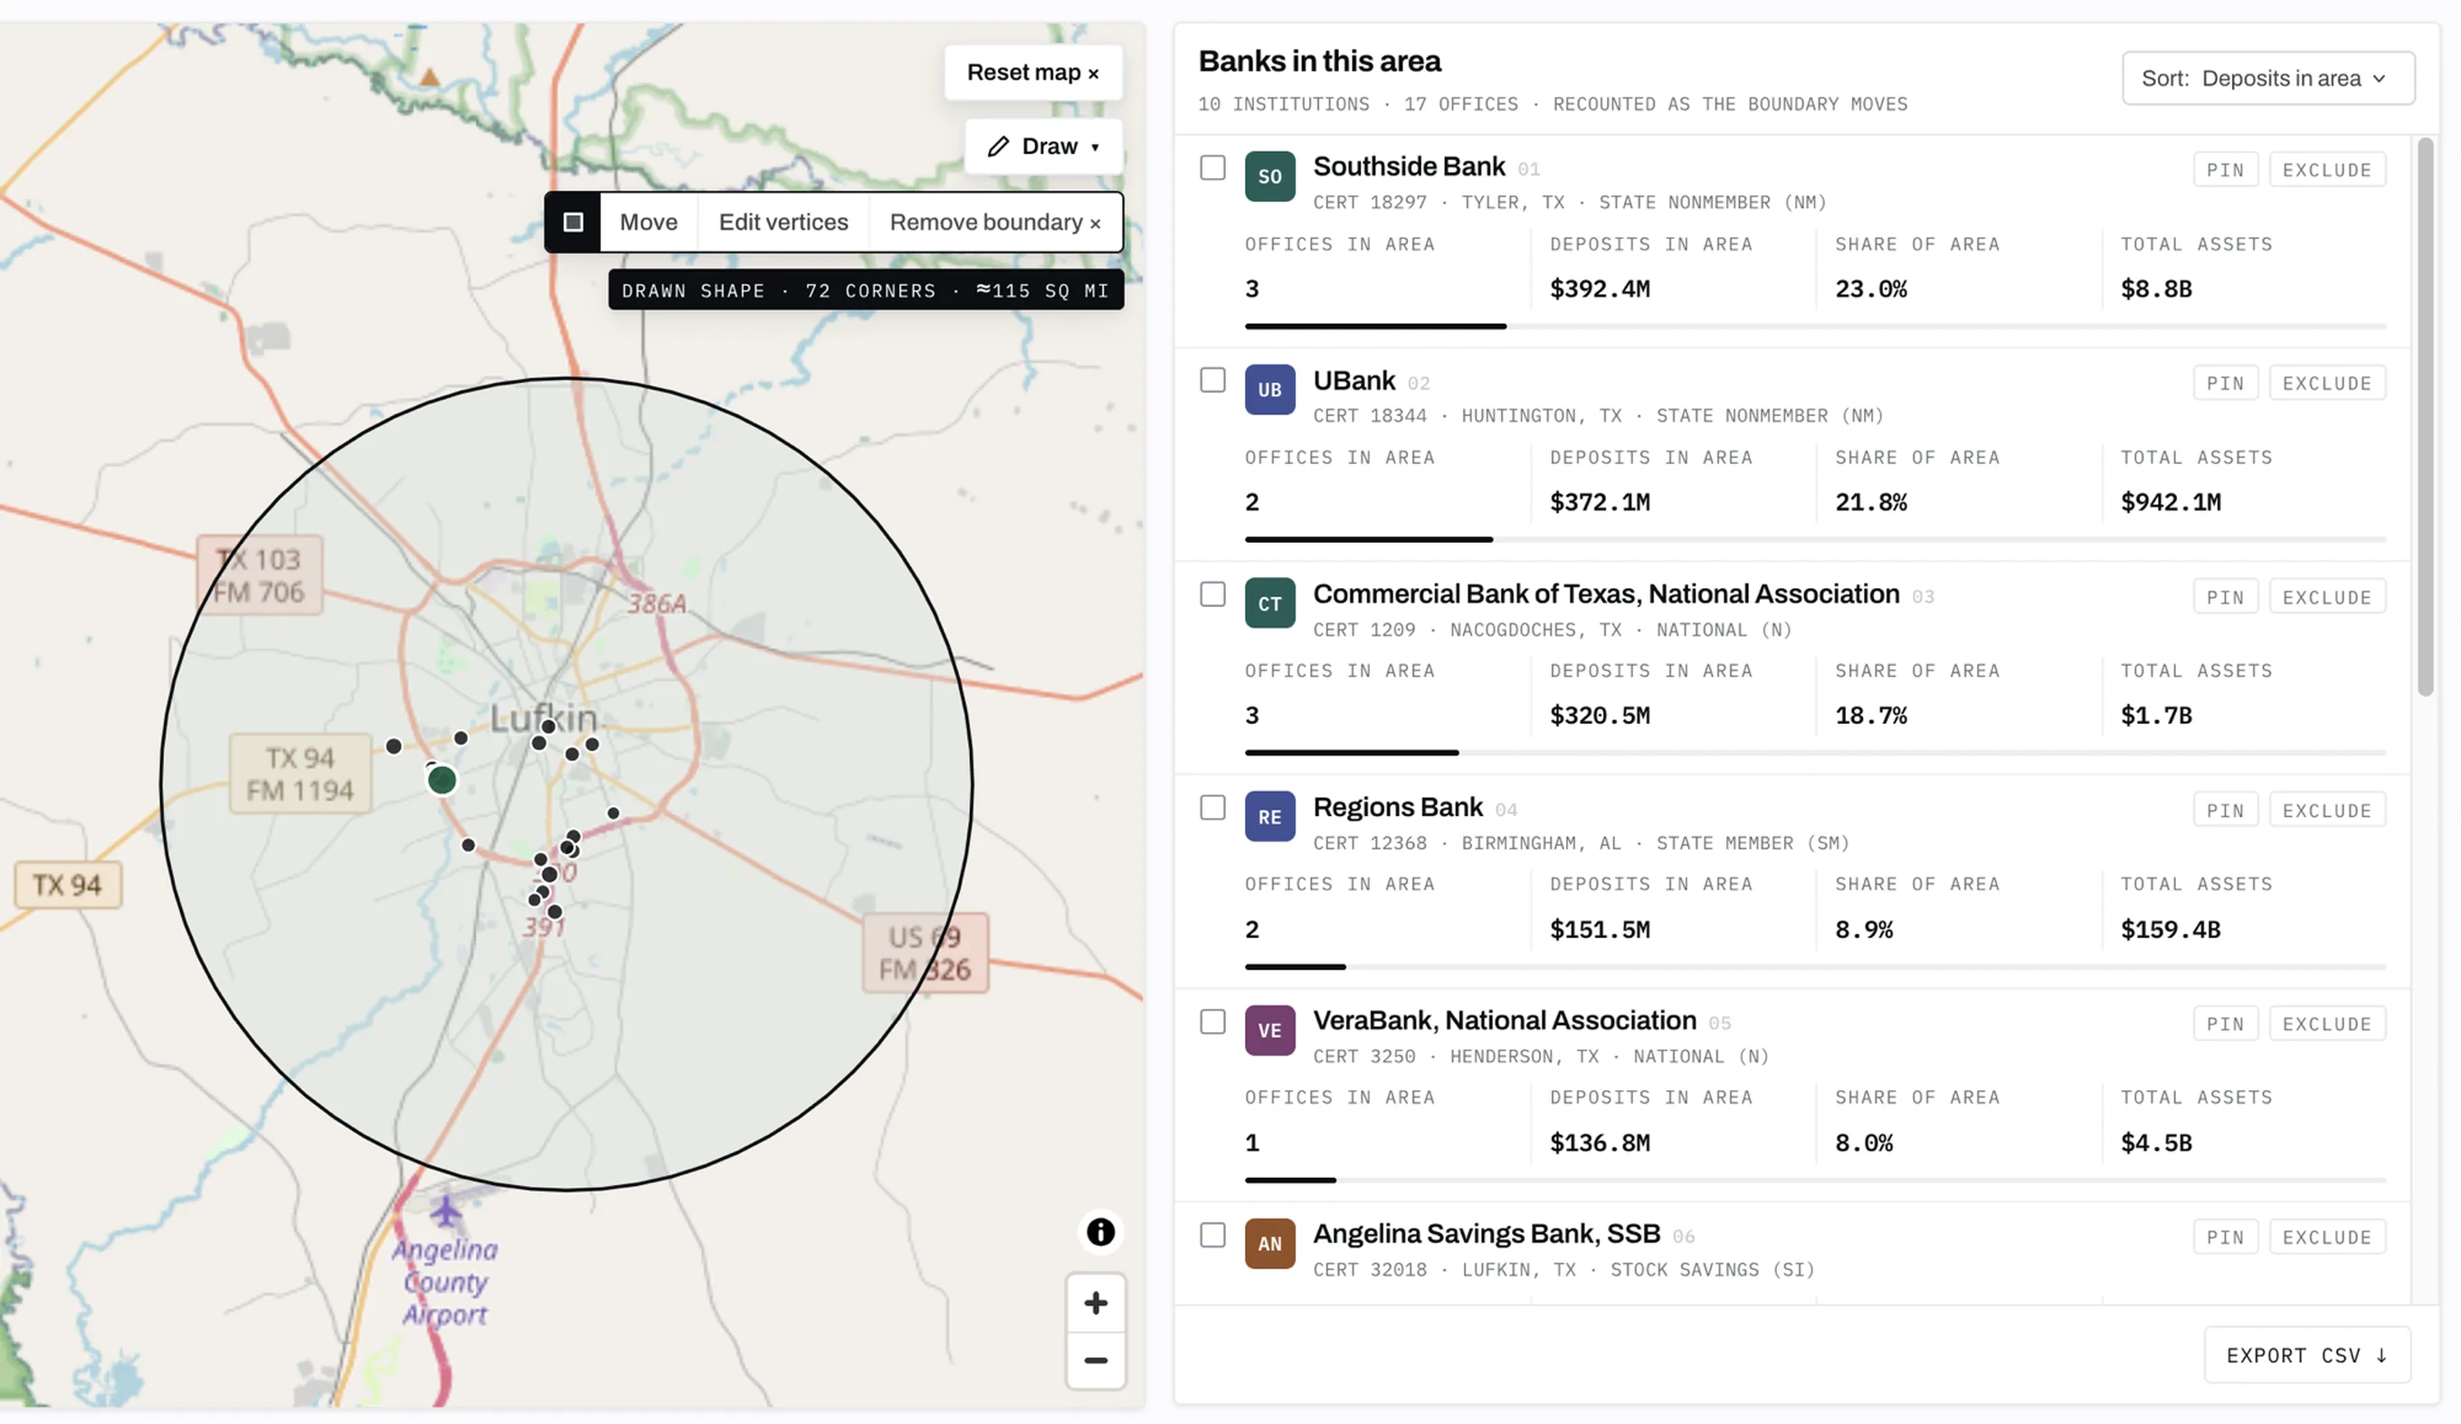
Task: Click the square shape icon in boundary toolbar
Action: pyautogui.click(x=574, y=223)
